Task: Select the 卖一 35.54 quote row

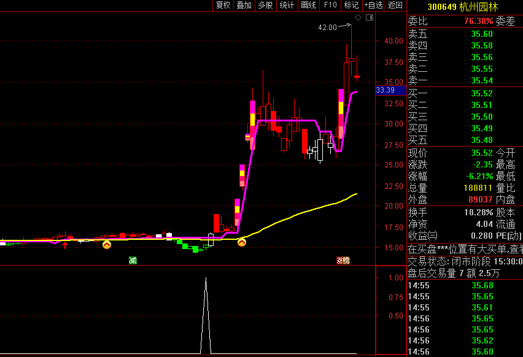Action: coord(465,80)
